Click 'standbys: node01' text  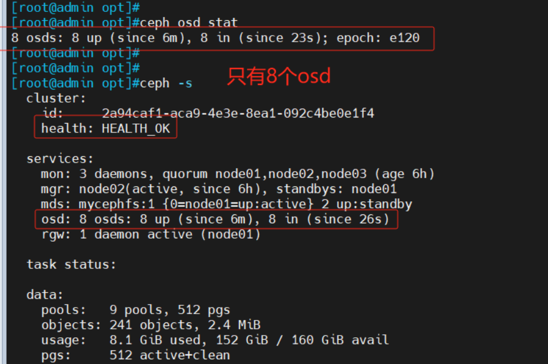(x=336, y=189)
